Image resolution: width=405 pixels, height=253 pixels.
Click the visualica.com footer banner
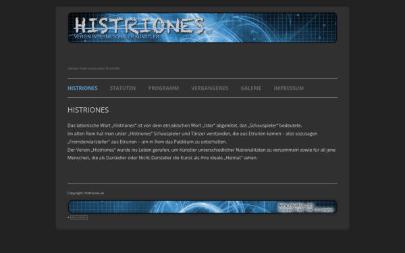[202, 207]
